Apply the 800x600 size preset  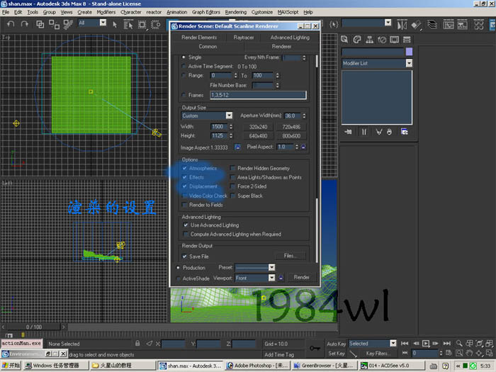click(291, 136)
